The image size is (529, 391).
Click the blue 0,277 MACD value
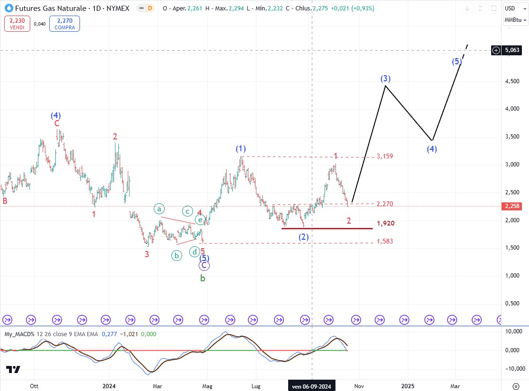tap(109, 334)
